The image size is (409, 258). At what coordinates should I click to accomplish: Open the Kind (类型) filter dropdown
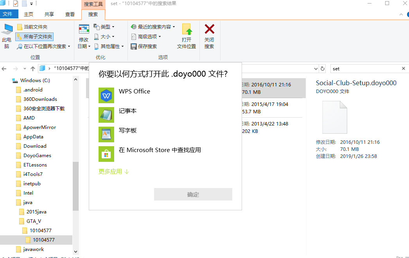(x=104, y=27)
